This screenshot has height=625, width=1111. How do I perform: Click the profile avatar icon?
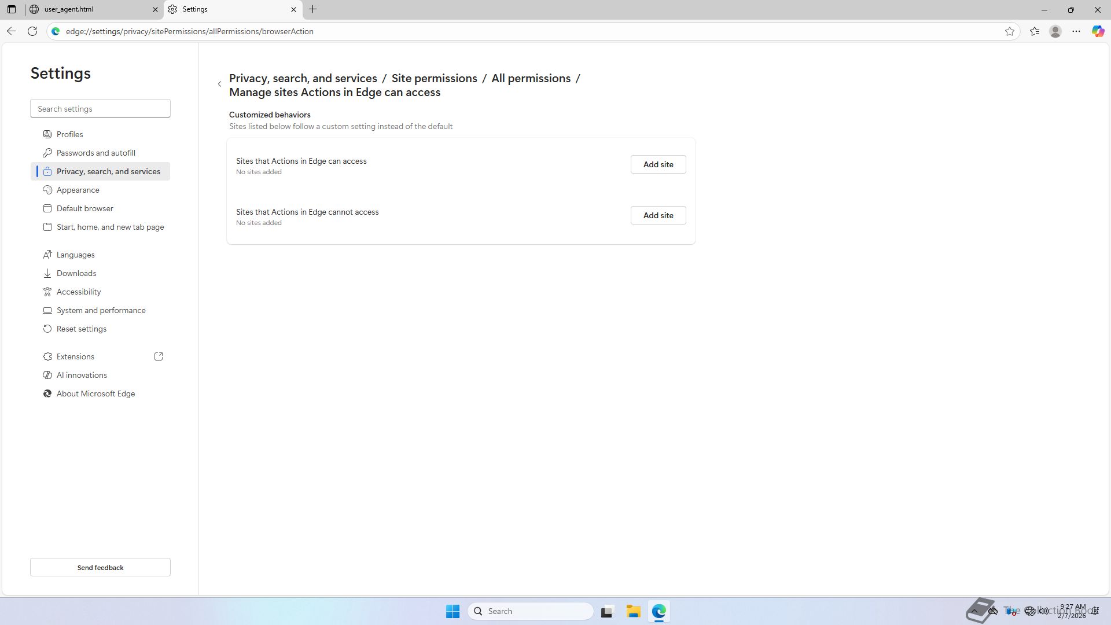(1055, 31)
